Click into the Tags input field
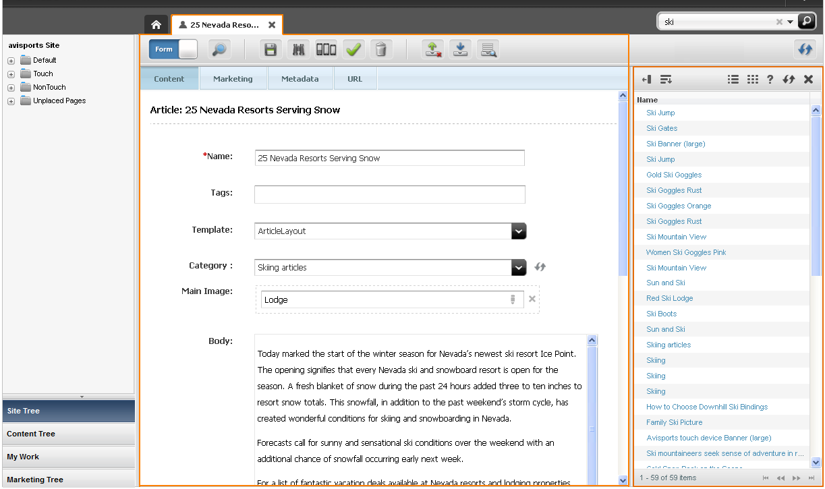The height and width of the screenshot is (489, 825). 389,194
